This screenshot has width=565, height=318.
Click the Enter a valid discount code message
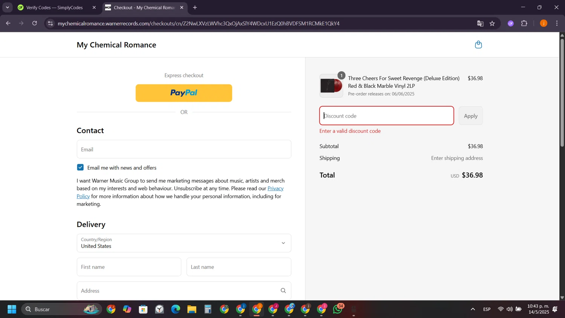point(350,131)
